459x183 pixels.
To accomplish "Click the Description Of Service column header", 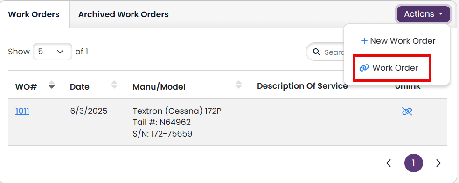I will 302,86.
